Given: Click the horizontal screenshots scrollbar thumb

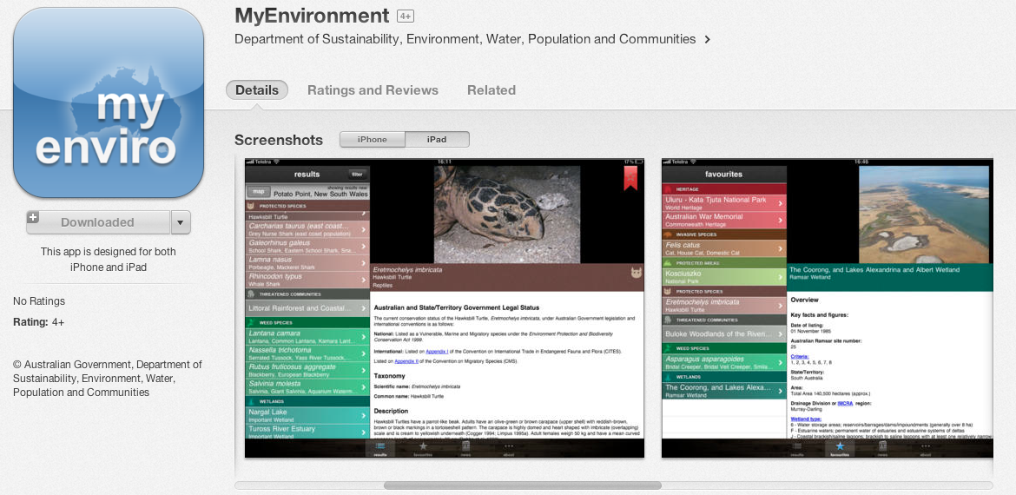Looking at the screenshot, I should point(522,485).
